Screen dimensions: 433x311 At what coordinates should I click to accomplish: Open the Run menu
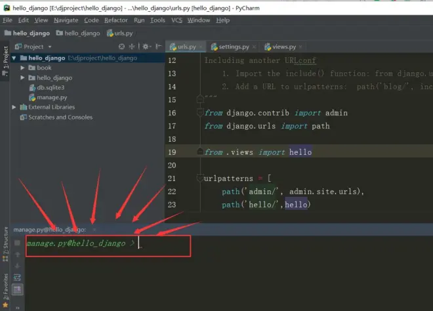[x=139, y=20]
